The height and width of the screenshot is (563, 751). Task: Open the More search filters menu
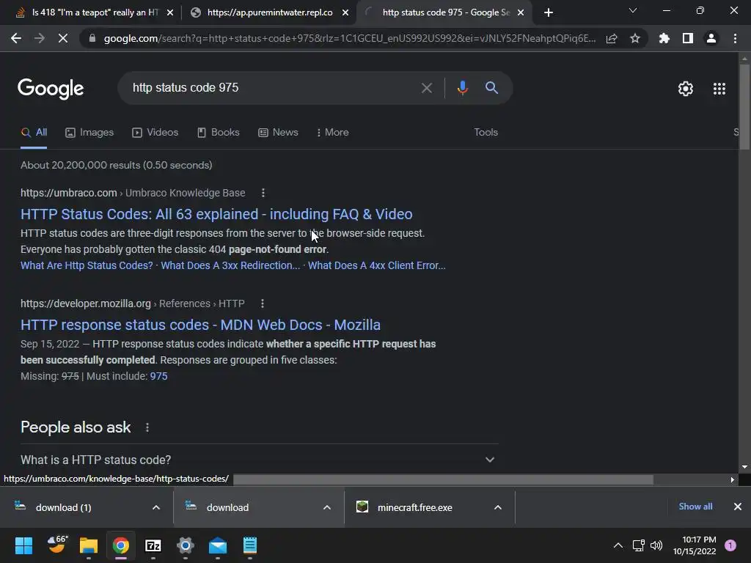[x=333, y=133]
